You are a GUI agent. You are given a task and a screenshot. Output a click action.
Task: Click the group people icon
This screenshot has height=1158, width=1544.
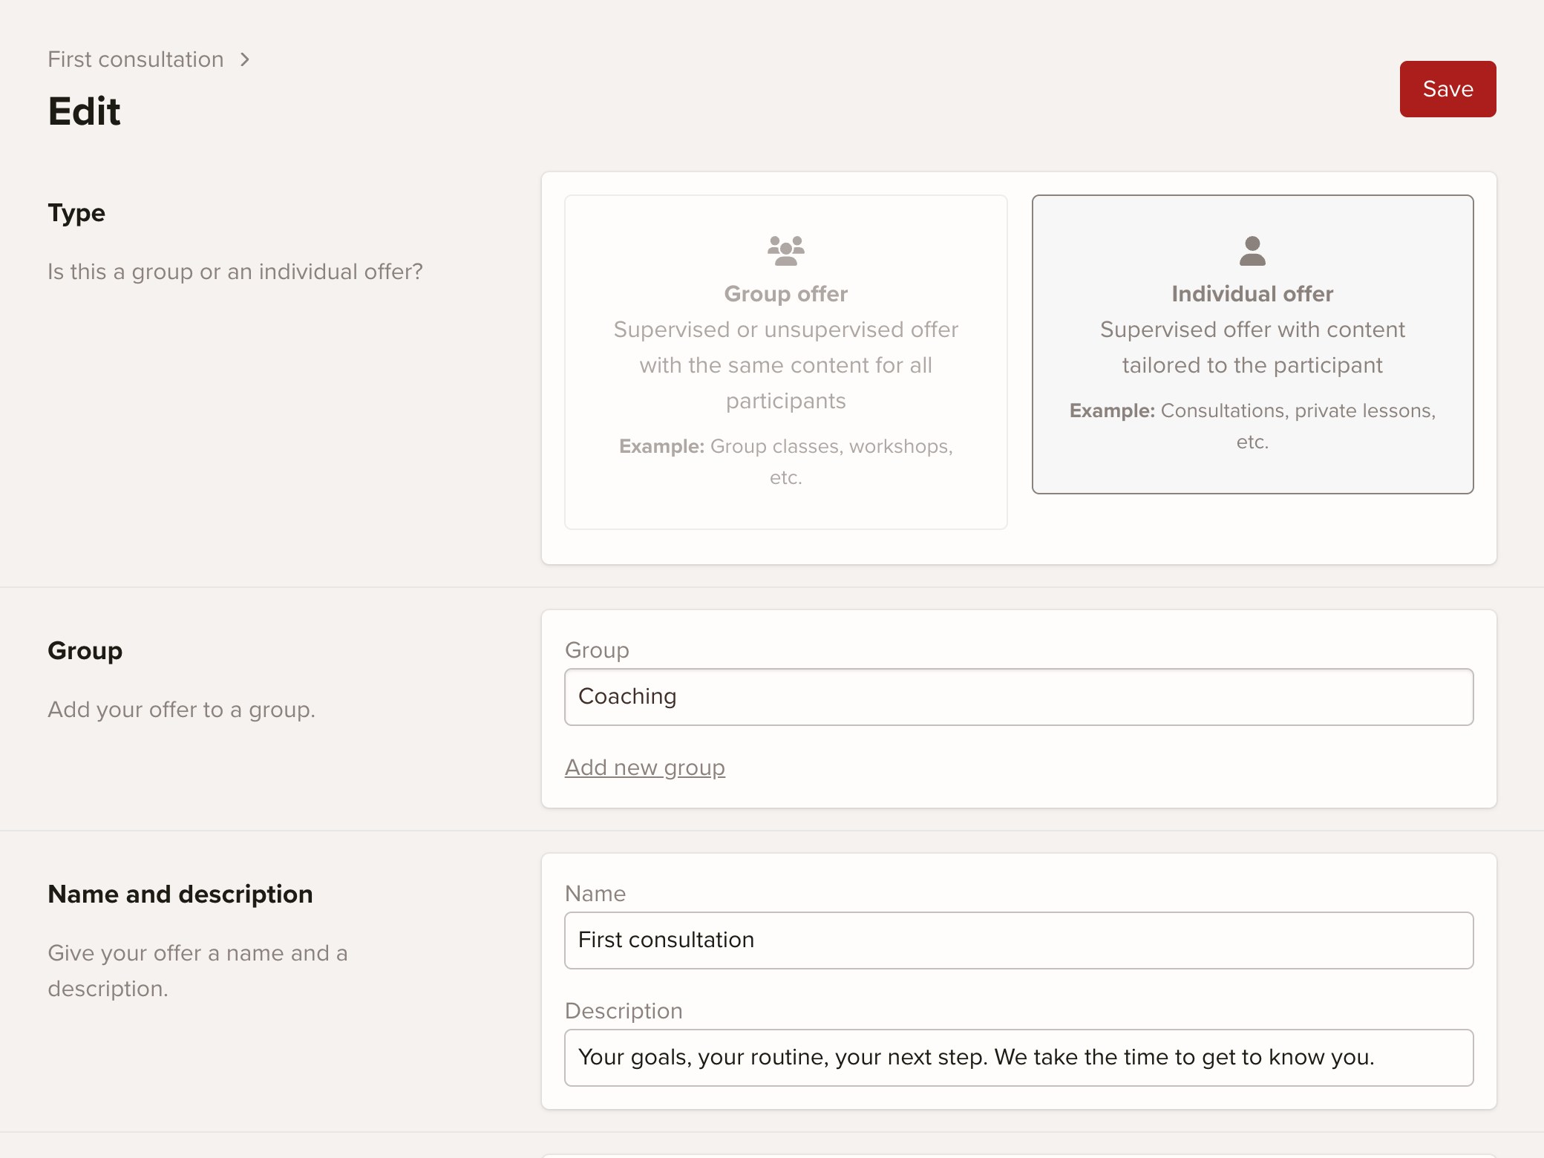[x=785, y=251]
